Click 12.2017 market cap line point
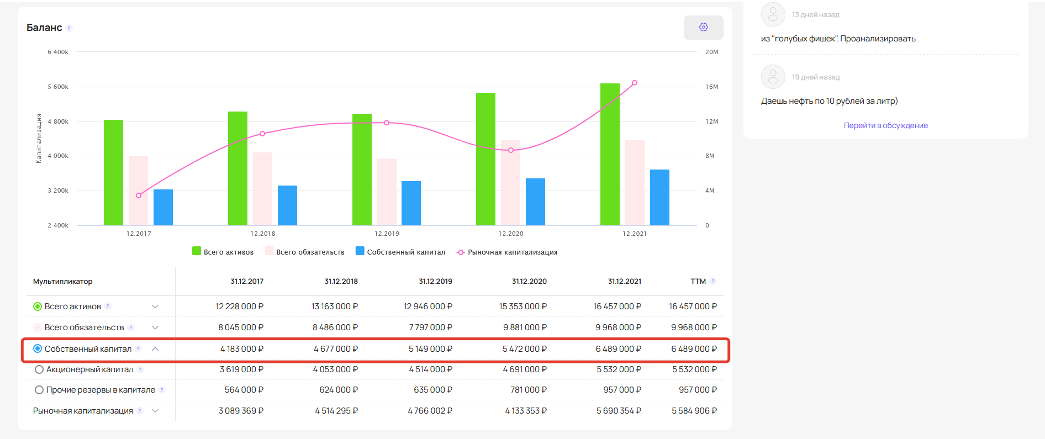 pyautogui.click(x=139, y=195)
